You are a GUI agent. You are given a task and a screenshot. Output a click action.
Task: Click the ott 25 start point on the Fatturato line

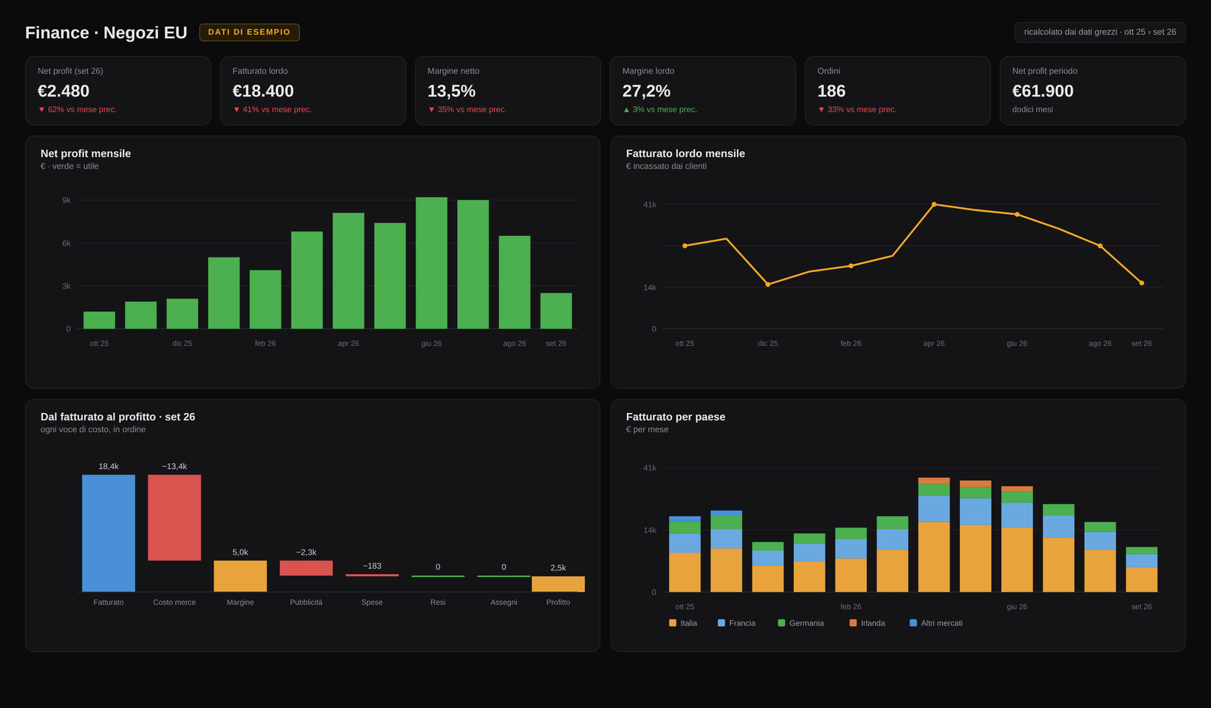click(x=685, y=246)
